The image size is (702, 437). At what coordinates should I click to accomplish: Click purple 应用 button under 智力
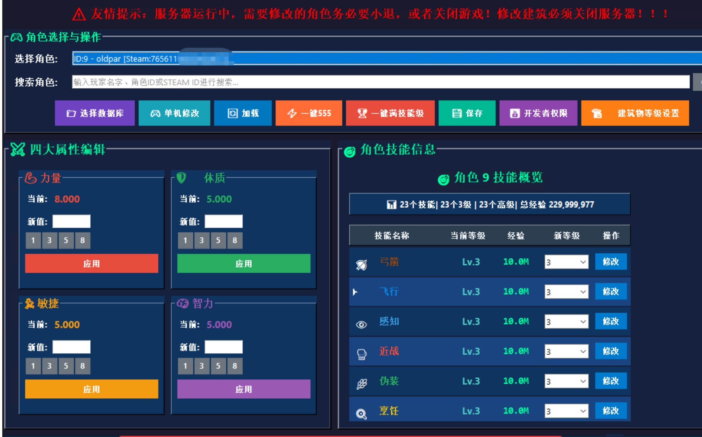(244, 389)
